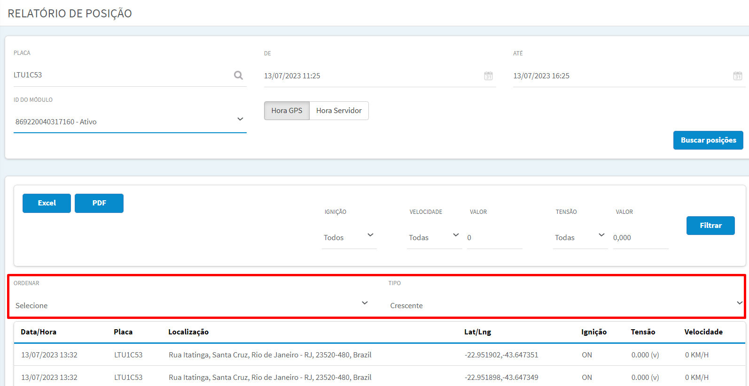Click the search magnifier icon in Placa field
749x386 pixels.
[238, 75]
